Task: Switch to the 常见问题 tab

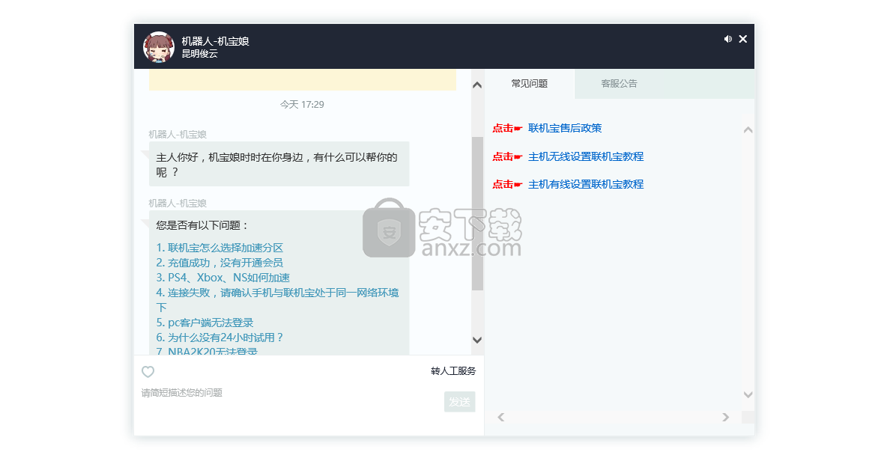Action: click(530, 84)
